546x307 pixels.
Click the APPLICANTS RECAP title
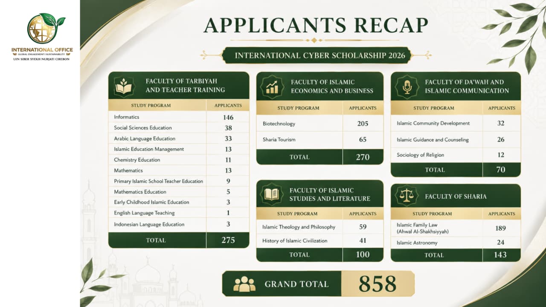coord(316,25)
